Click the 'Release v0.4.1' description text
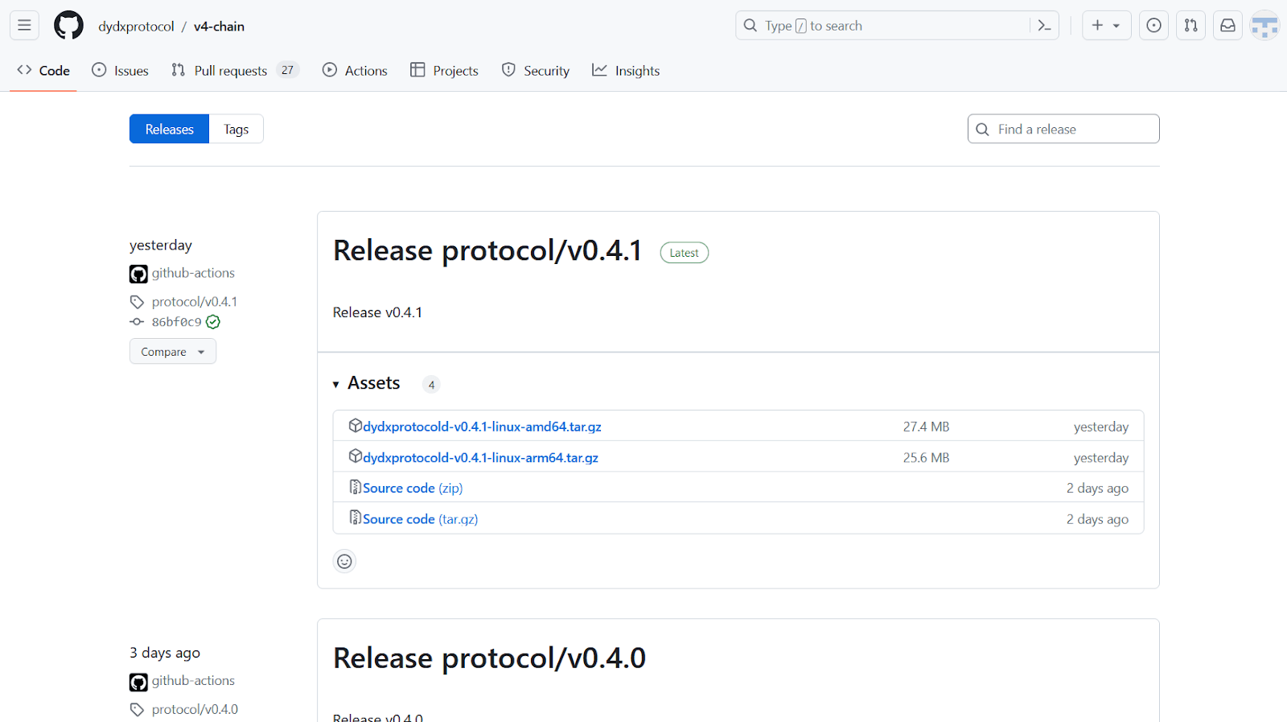1287x722 pixels. (377, 312)
